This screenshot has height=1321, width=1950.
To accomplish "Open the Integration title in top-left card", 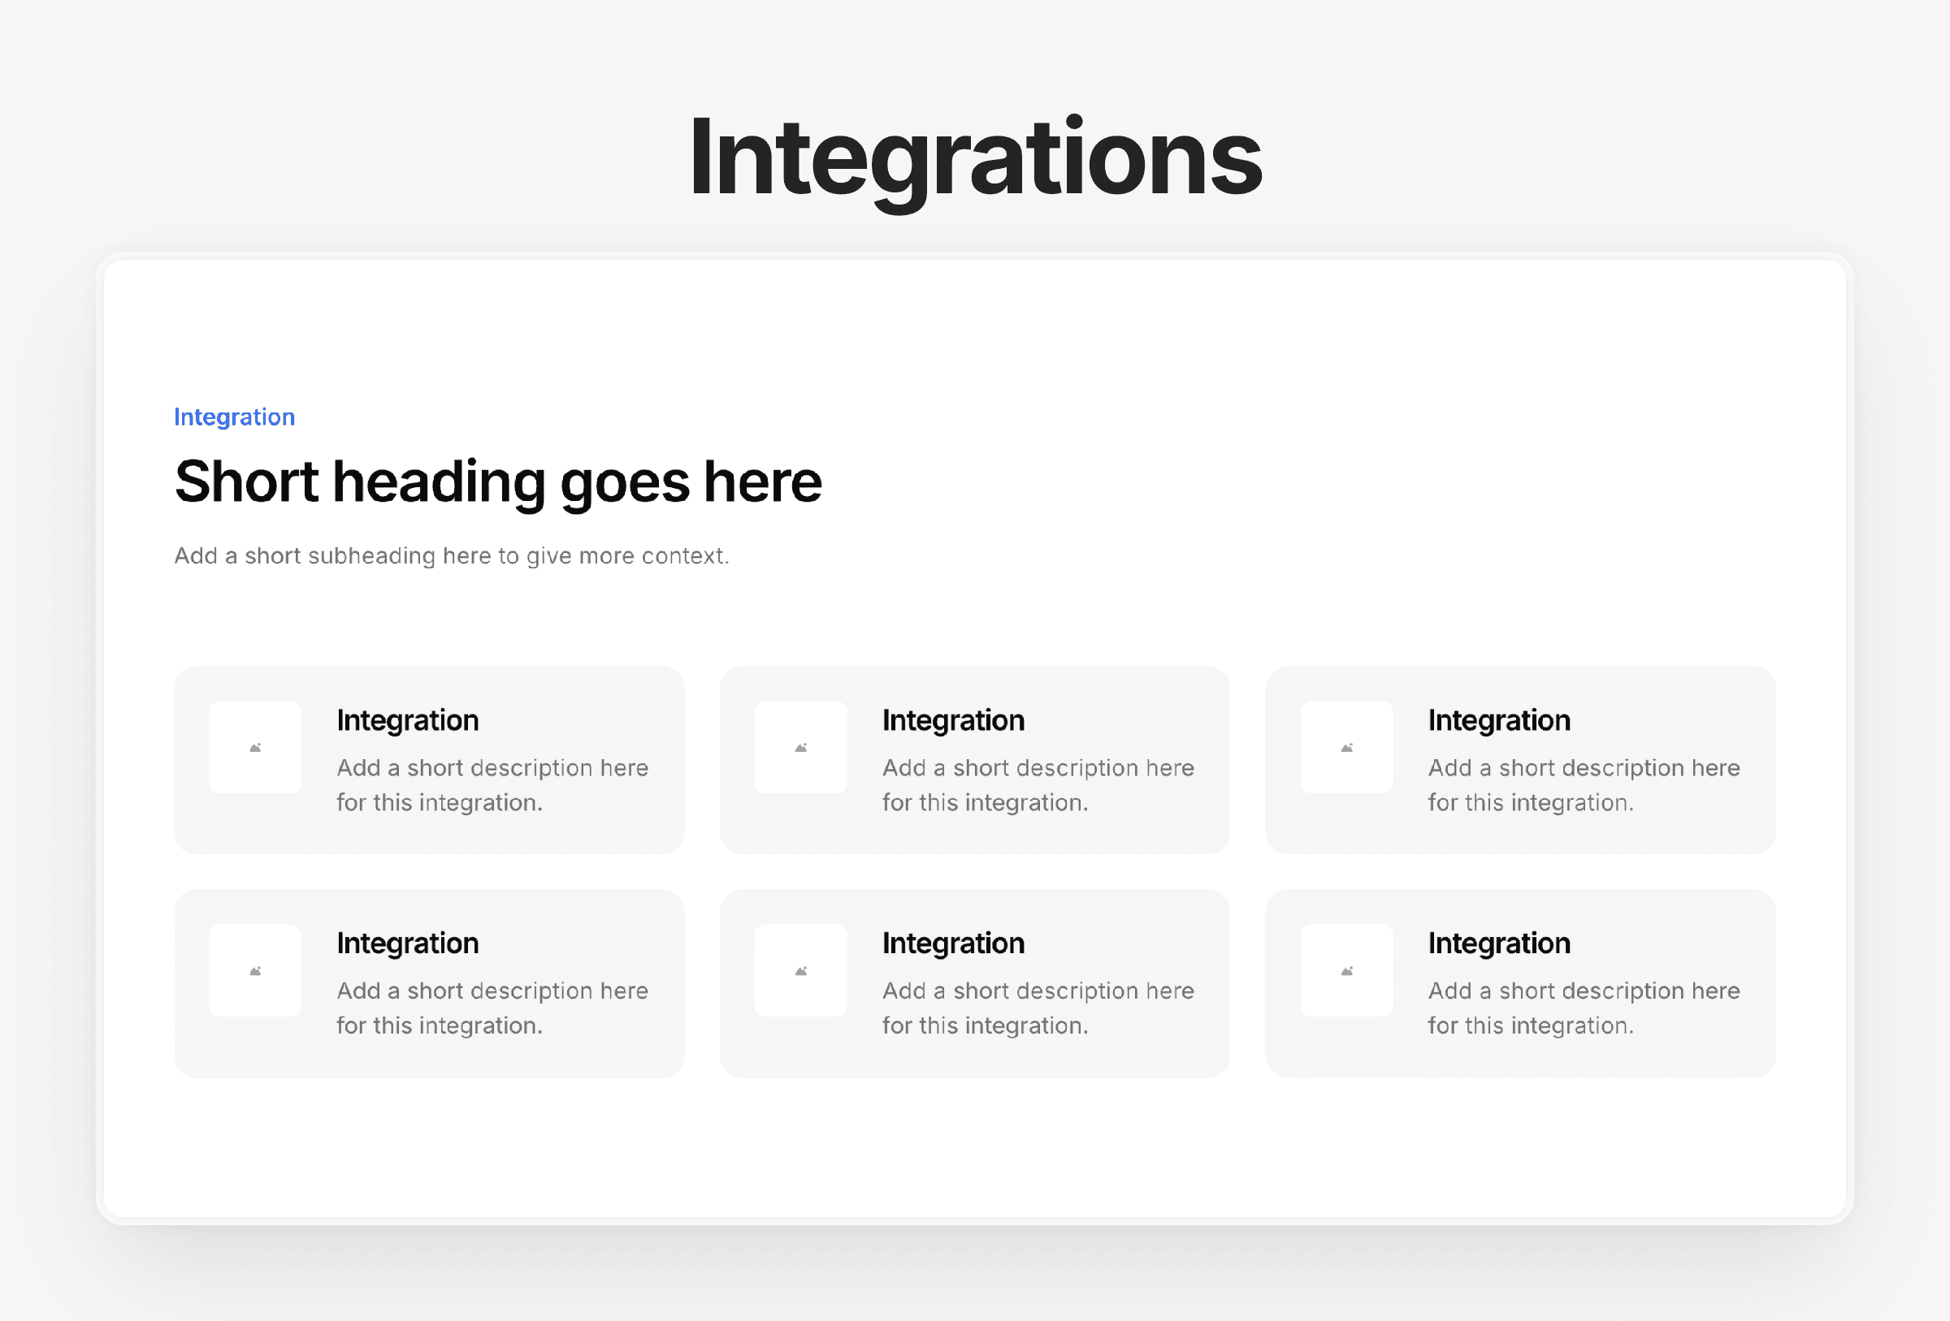I will (408, 720).
